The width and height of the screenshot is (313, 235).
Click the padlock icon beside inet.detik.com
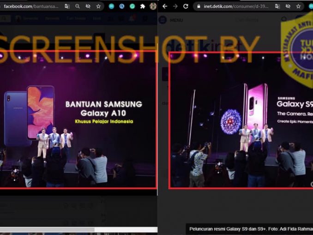pyautogui.click(x=199, y=6)
